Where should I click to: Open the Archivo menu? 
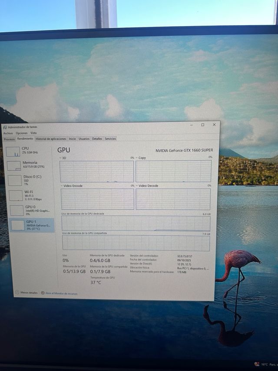(x=8, y=133)
